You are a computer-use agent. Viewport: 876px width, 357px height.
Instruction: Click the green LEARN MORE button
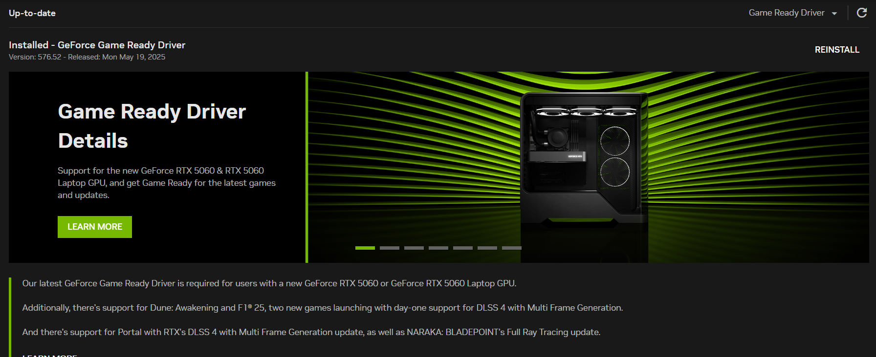pyautogui.click(x=95, y=227)
